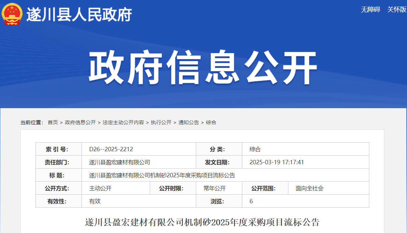Click the article headline below the table

pos(202,222)
